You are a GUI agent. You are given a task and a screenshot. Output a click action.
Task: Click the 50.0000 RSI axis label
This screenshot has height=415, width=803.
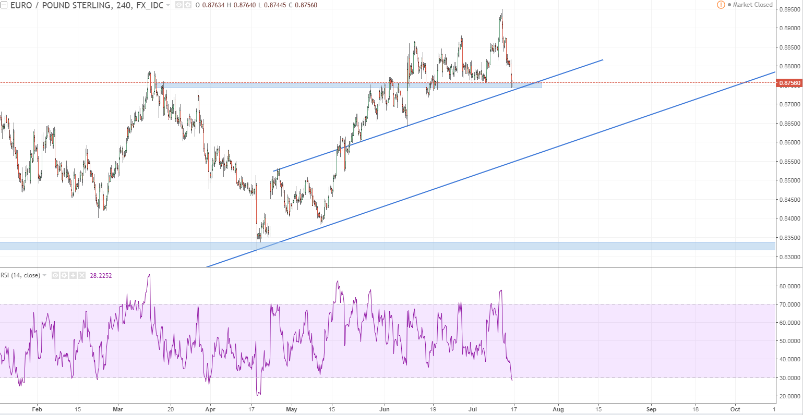coord(790,341)
